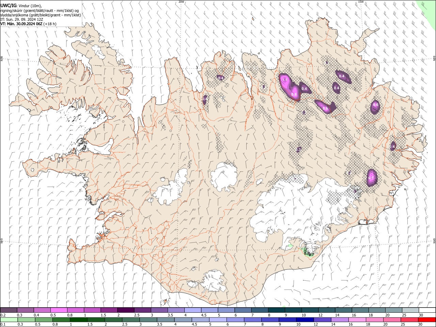Click the grey-green 3 rain-scale swatch
The width and height of the screenshot is (436, 327).
[148, 320]
